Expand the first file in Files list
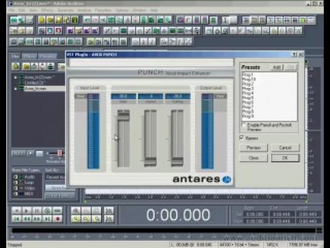The height and width of the screenshot is (248, 330). coord(15,78)
